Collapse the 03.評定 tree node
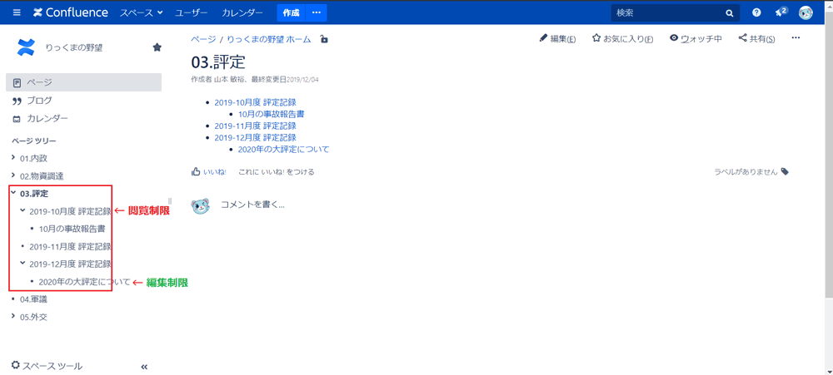The image size is (833, 375). pyautogui.click(x=13, y=193)
